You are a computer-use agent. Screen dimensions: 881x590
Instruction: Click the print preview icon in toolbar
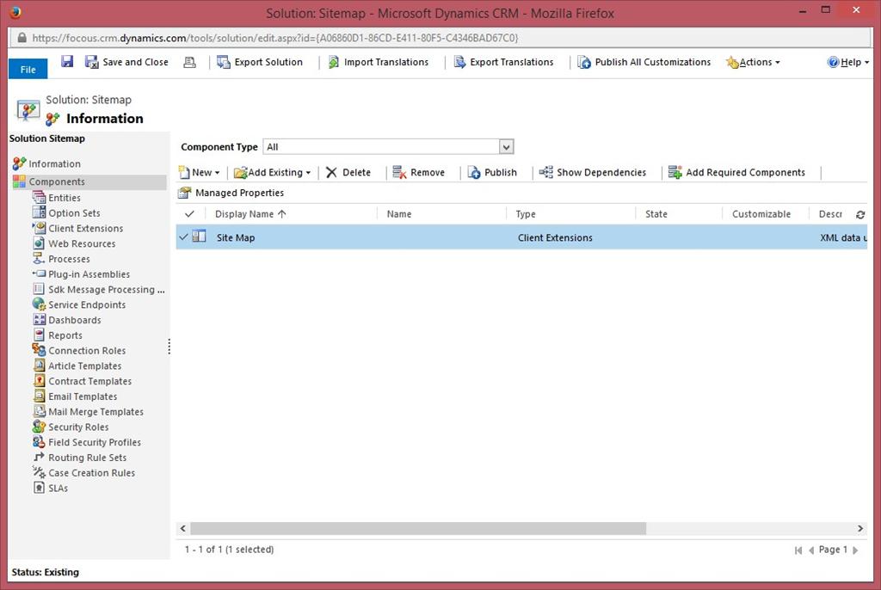[x=190, y=63]
